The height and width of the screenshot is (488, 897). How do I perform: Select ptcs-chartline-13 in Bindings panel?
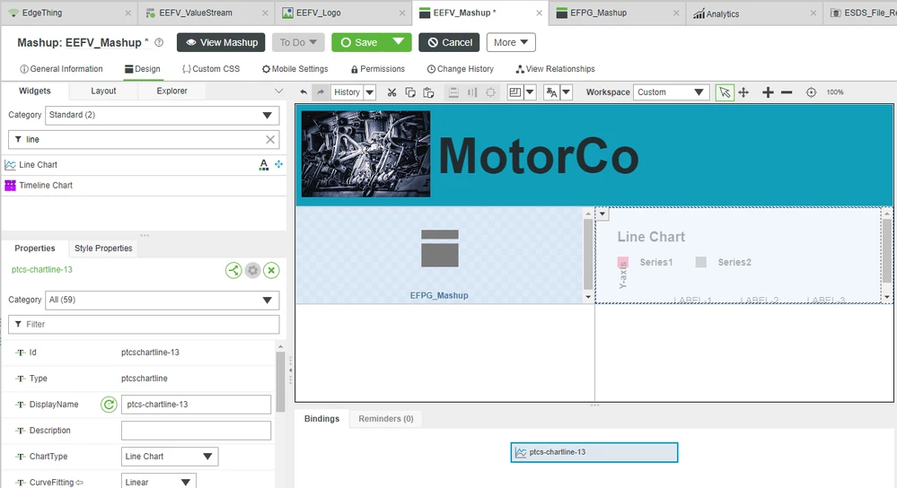[x=594, y=453]
